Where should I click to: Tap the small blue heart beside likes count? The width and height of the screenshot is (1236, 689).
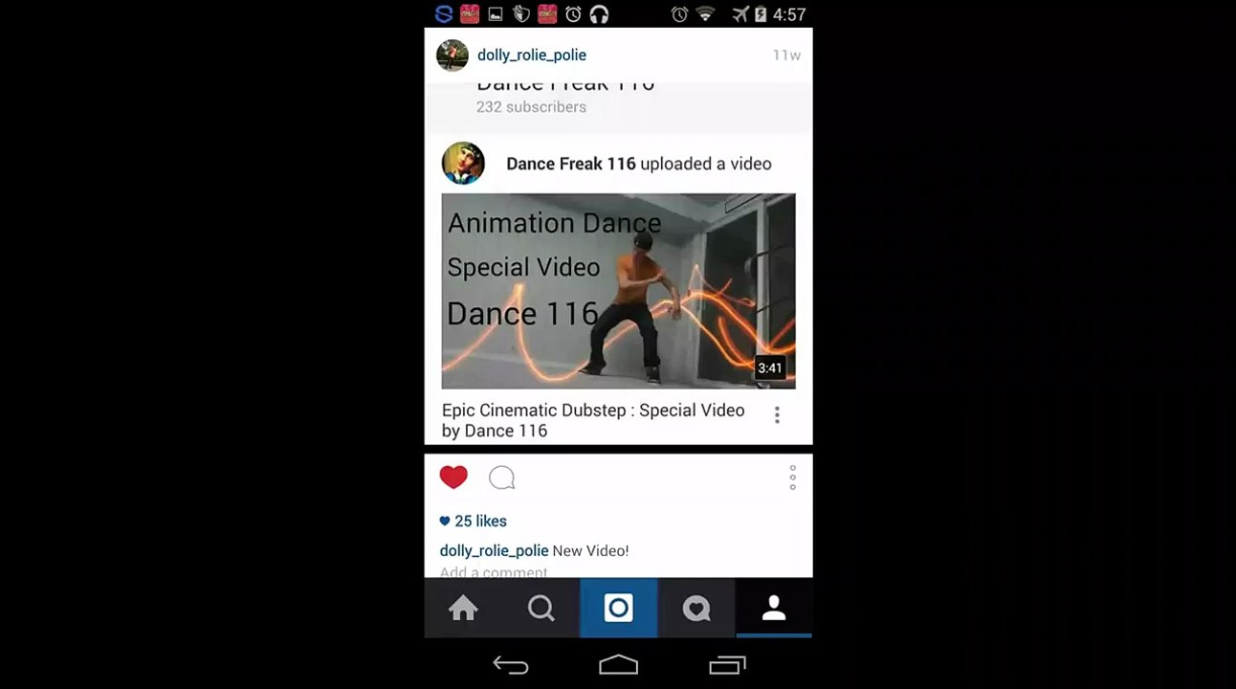coord(445,522)
